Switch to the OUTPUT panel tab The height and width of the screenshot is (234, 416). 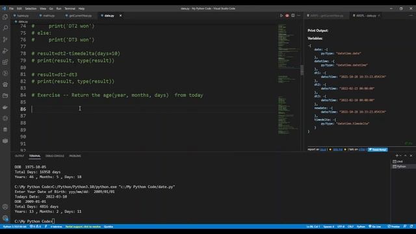(x=19, y=156)
